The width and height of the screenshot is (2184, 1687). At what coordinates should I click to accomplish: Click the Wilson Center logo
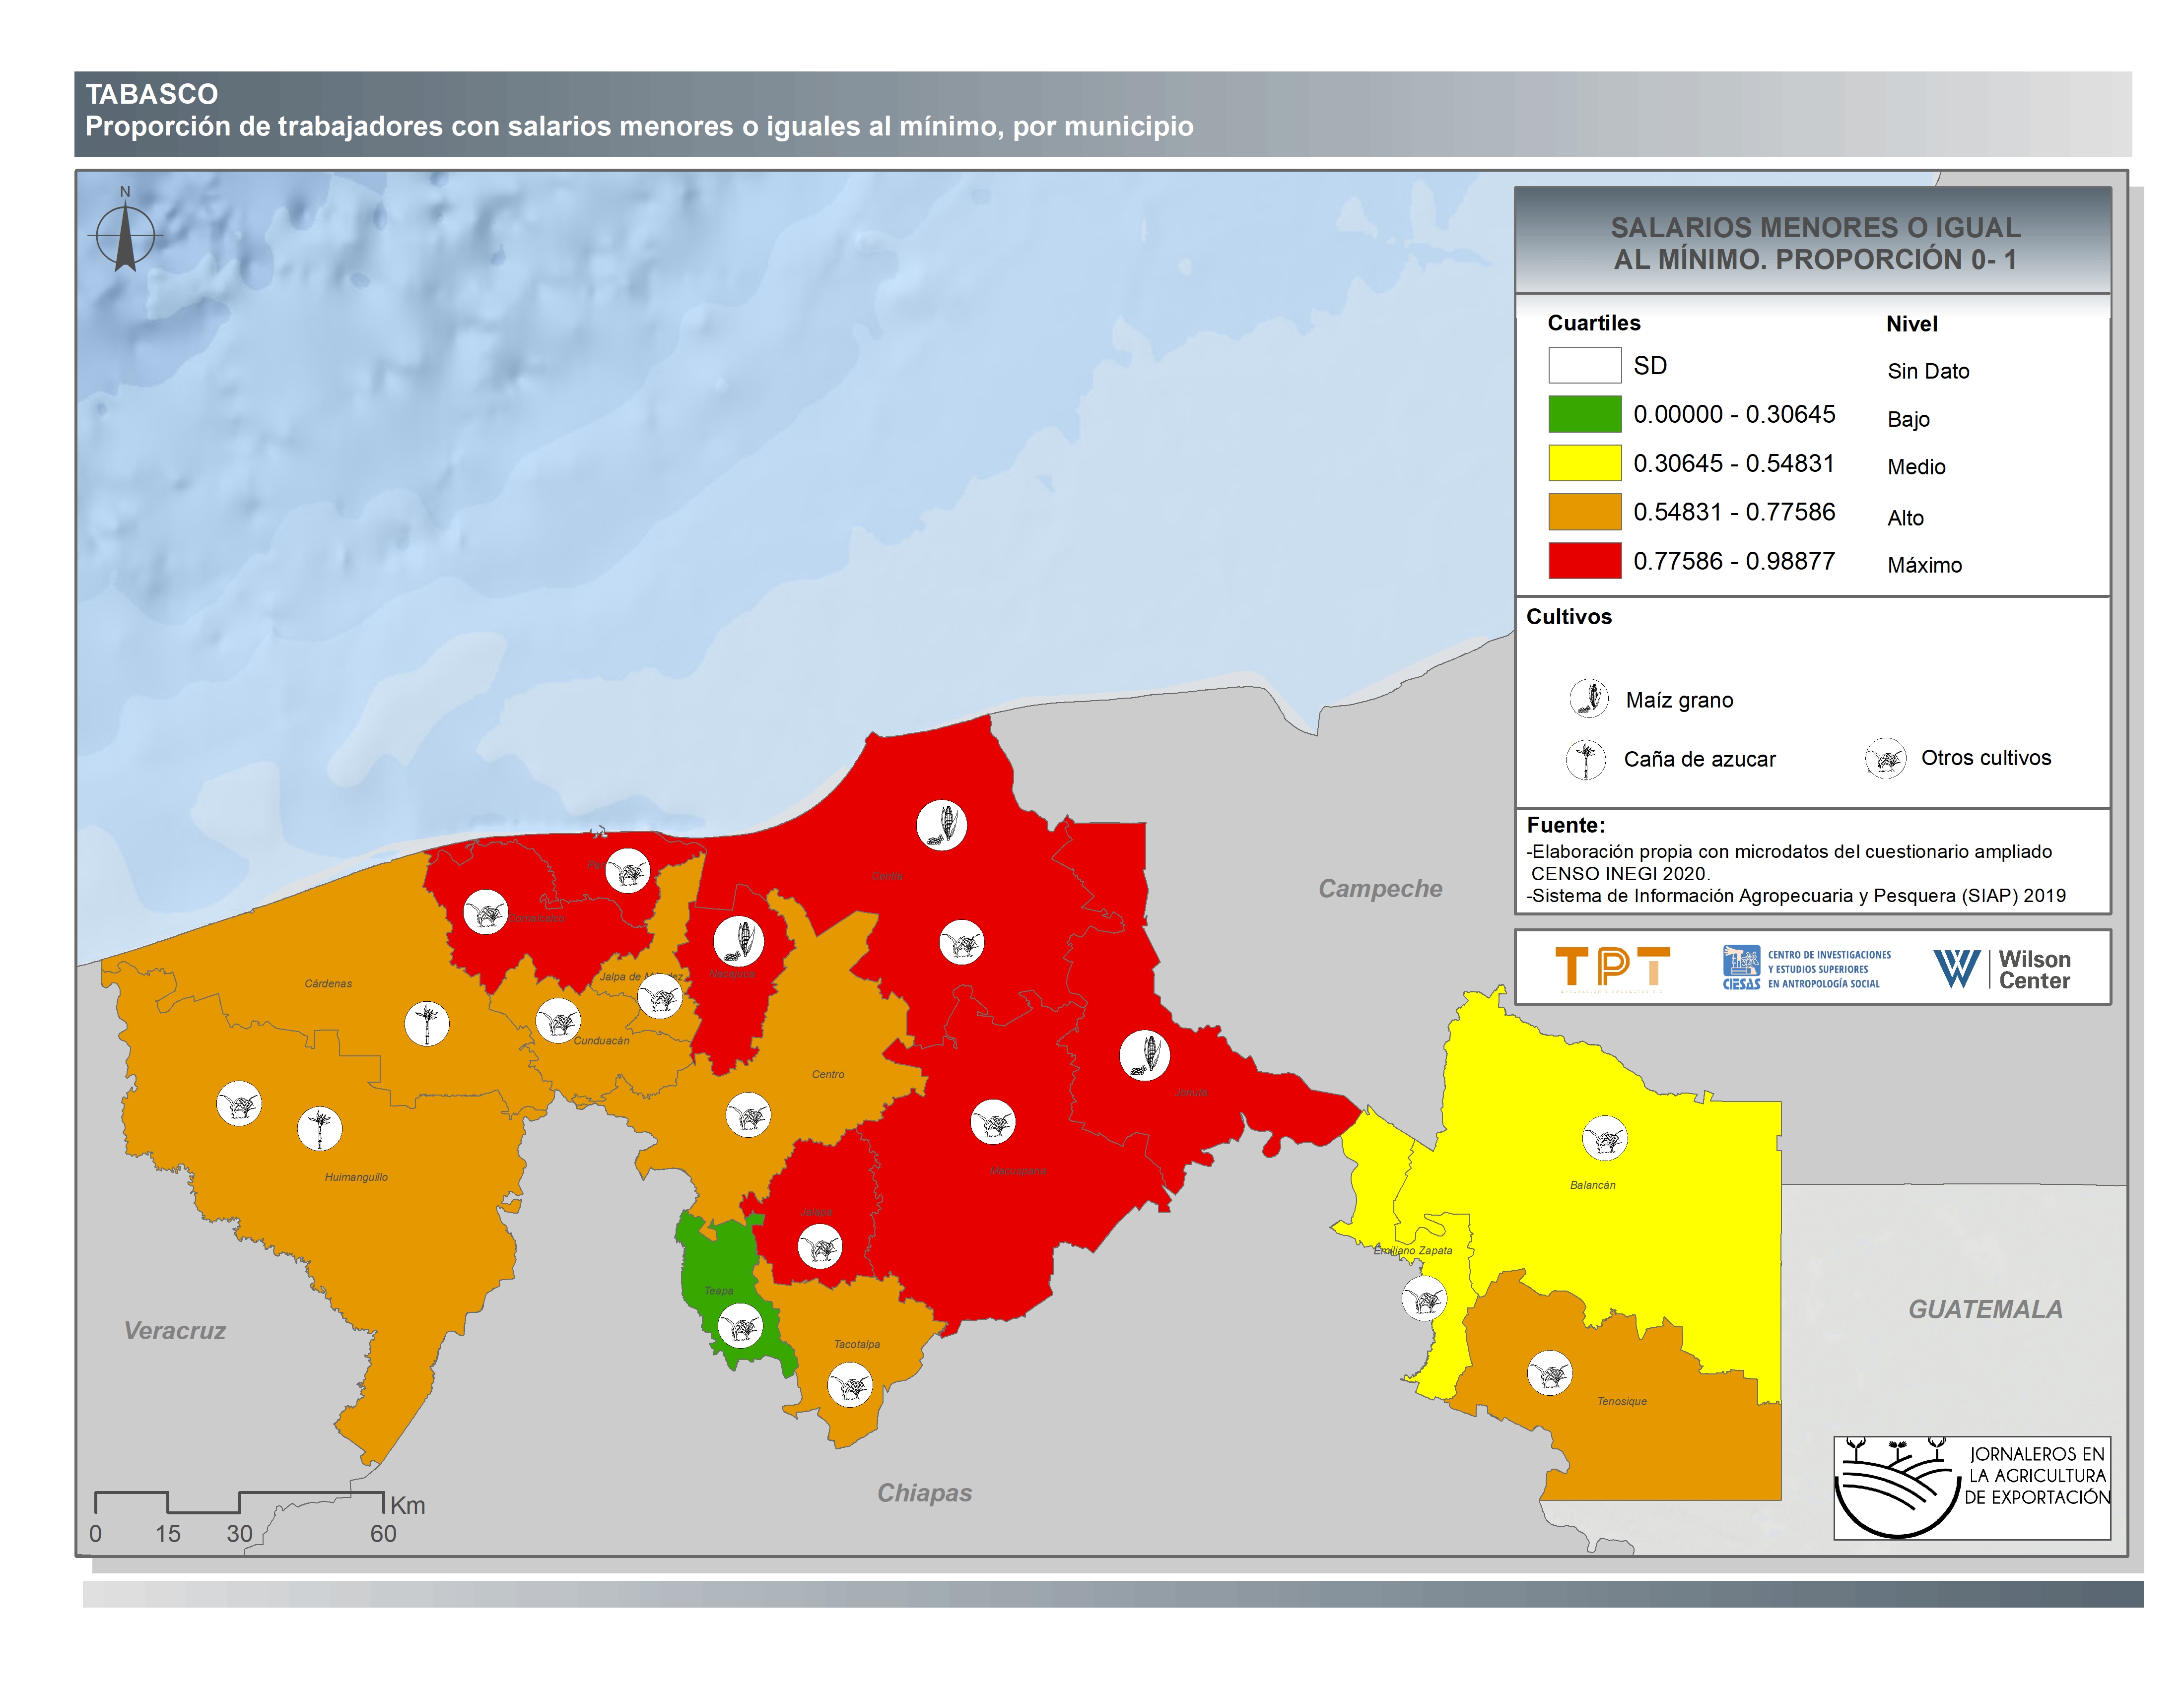2002,969
